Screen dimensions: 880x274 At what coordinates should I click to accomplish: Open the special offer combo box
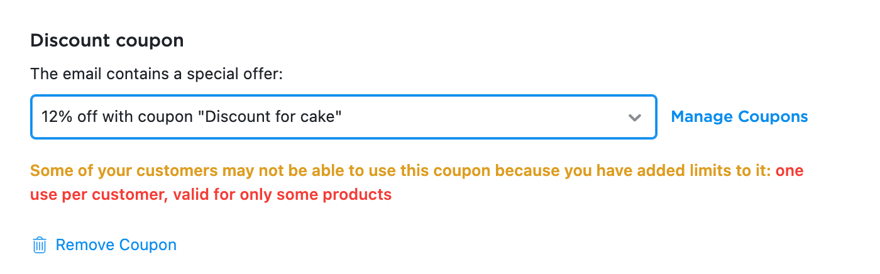click(343, 117)
